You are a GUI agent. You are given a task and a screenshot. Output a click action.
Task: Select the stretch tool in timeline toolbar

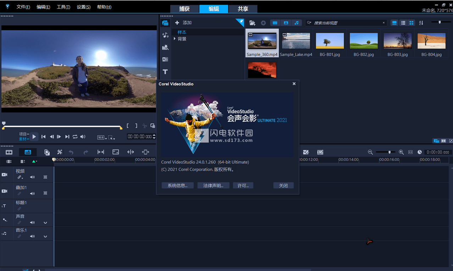pos(116,152)
